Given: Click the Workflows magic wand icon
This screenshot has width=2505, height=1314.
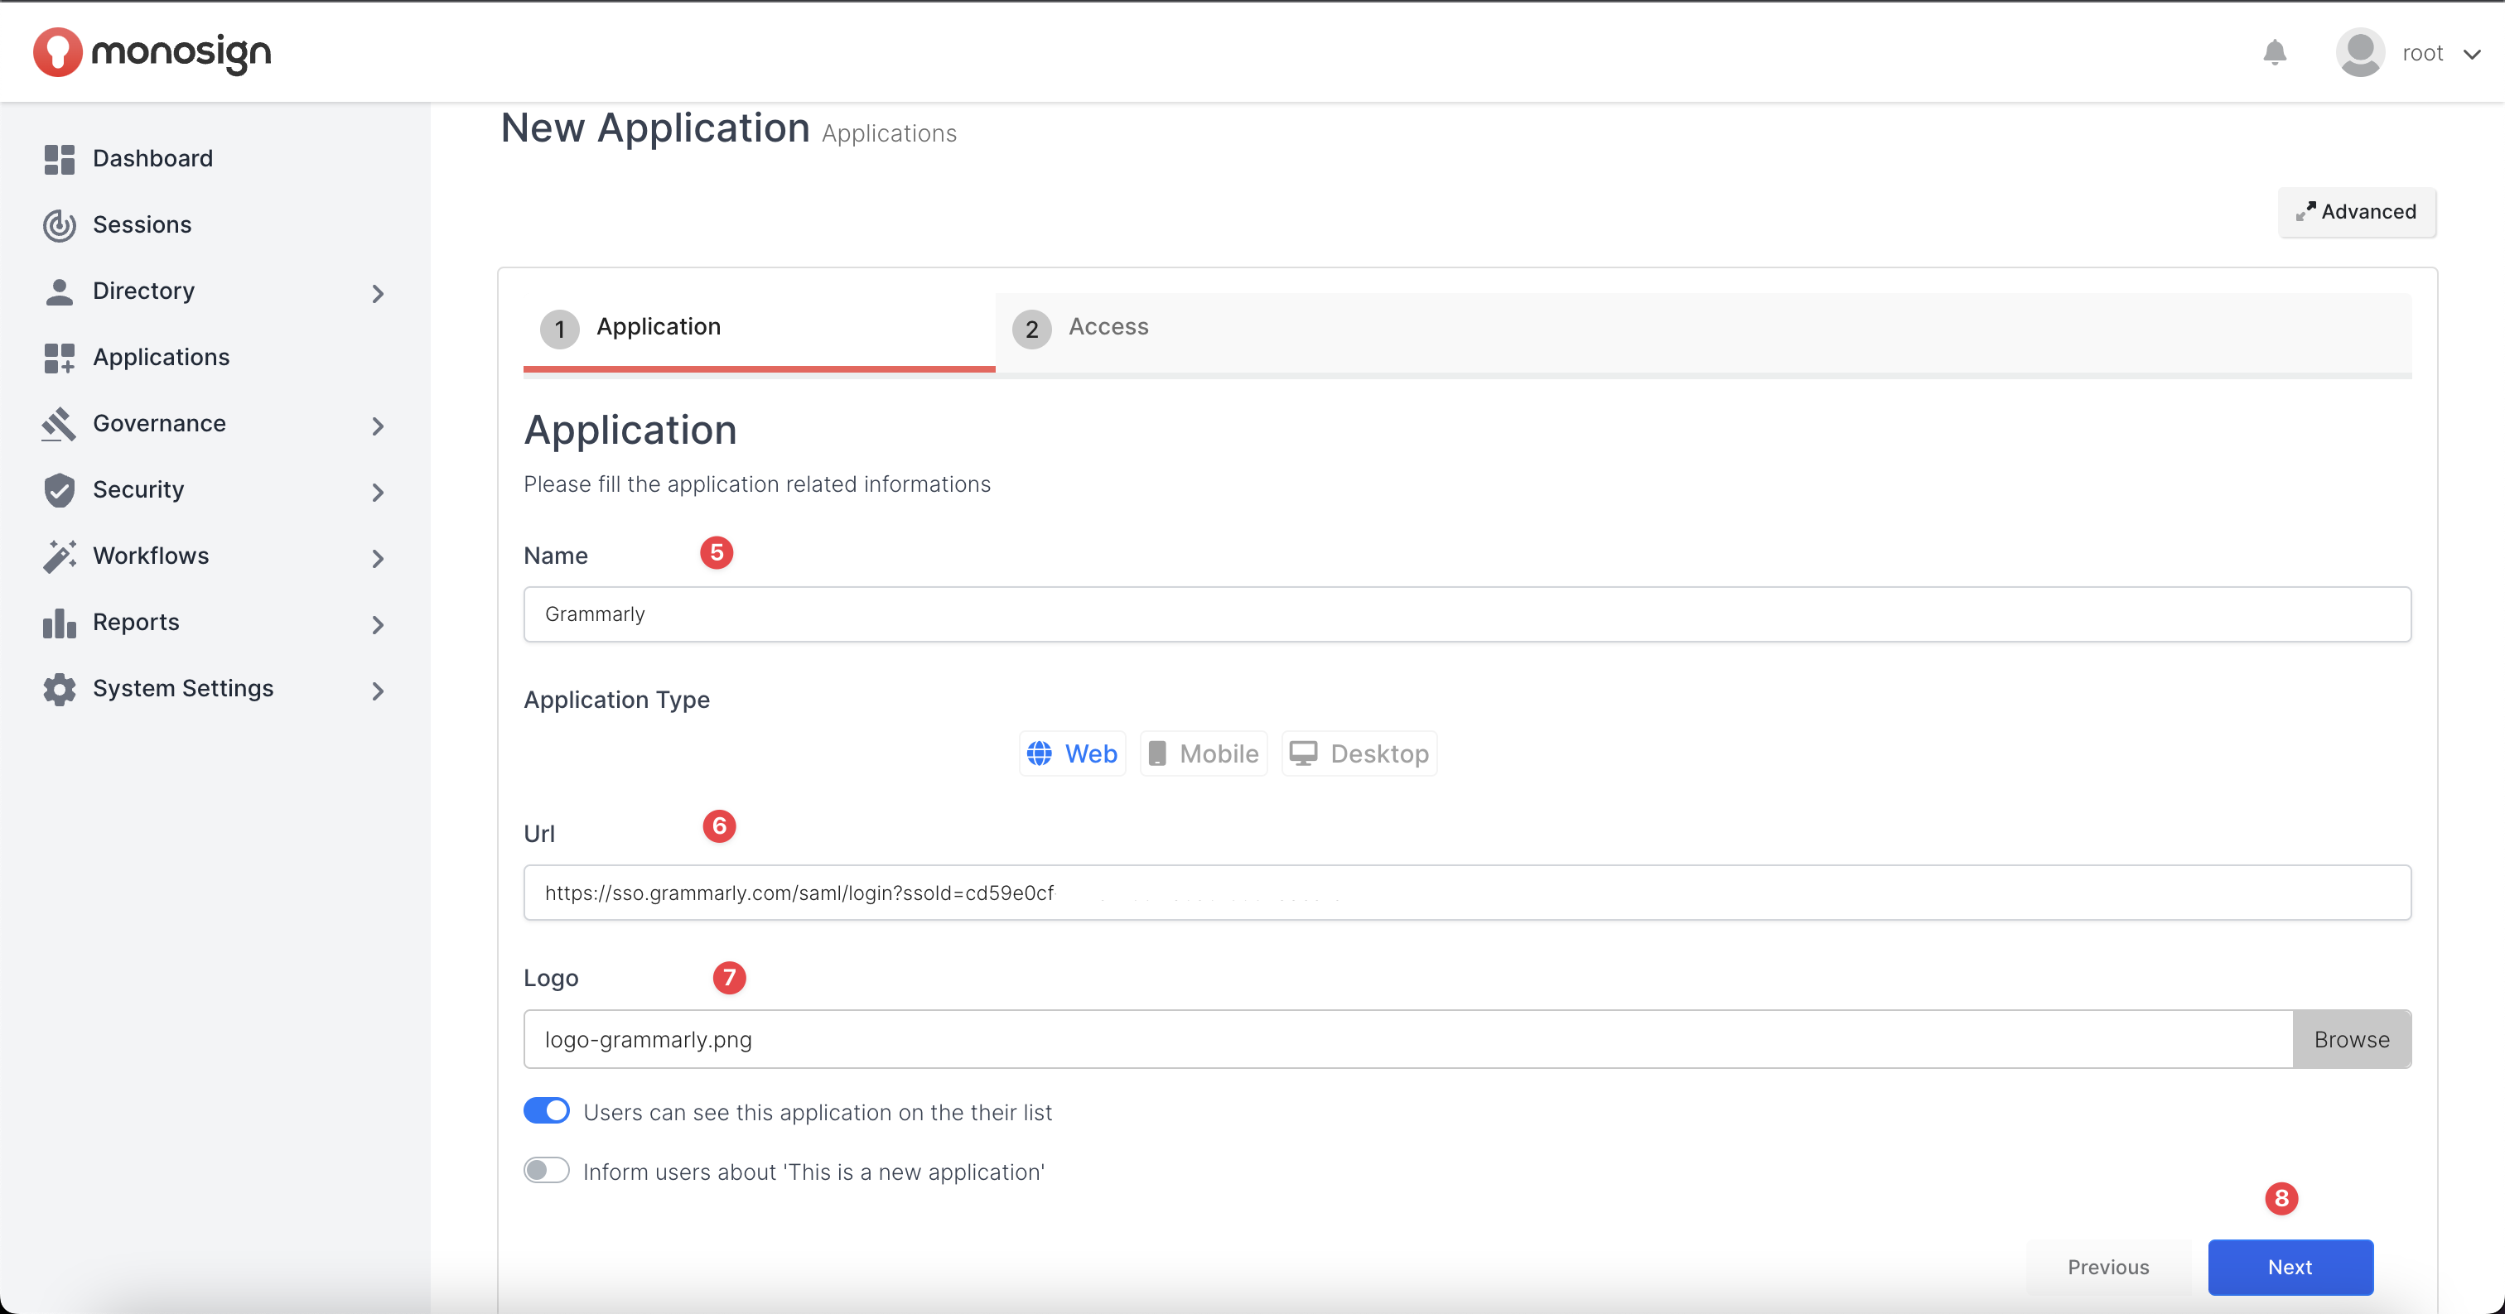Looking at the screenshot, I should [x=60, y=556].
